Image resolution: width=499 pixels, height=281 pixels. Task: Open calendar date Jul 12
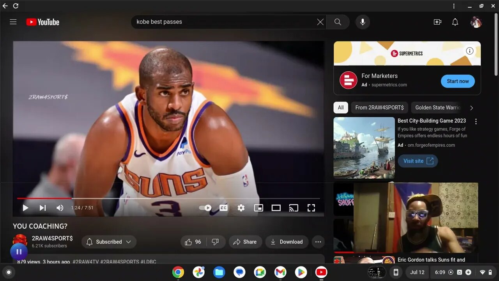point(417,272)
